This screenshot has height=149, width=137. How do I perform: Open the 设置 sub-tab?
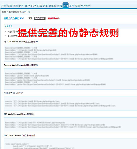30,18
